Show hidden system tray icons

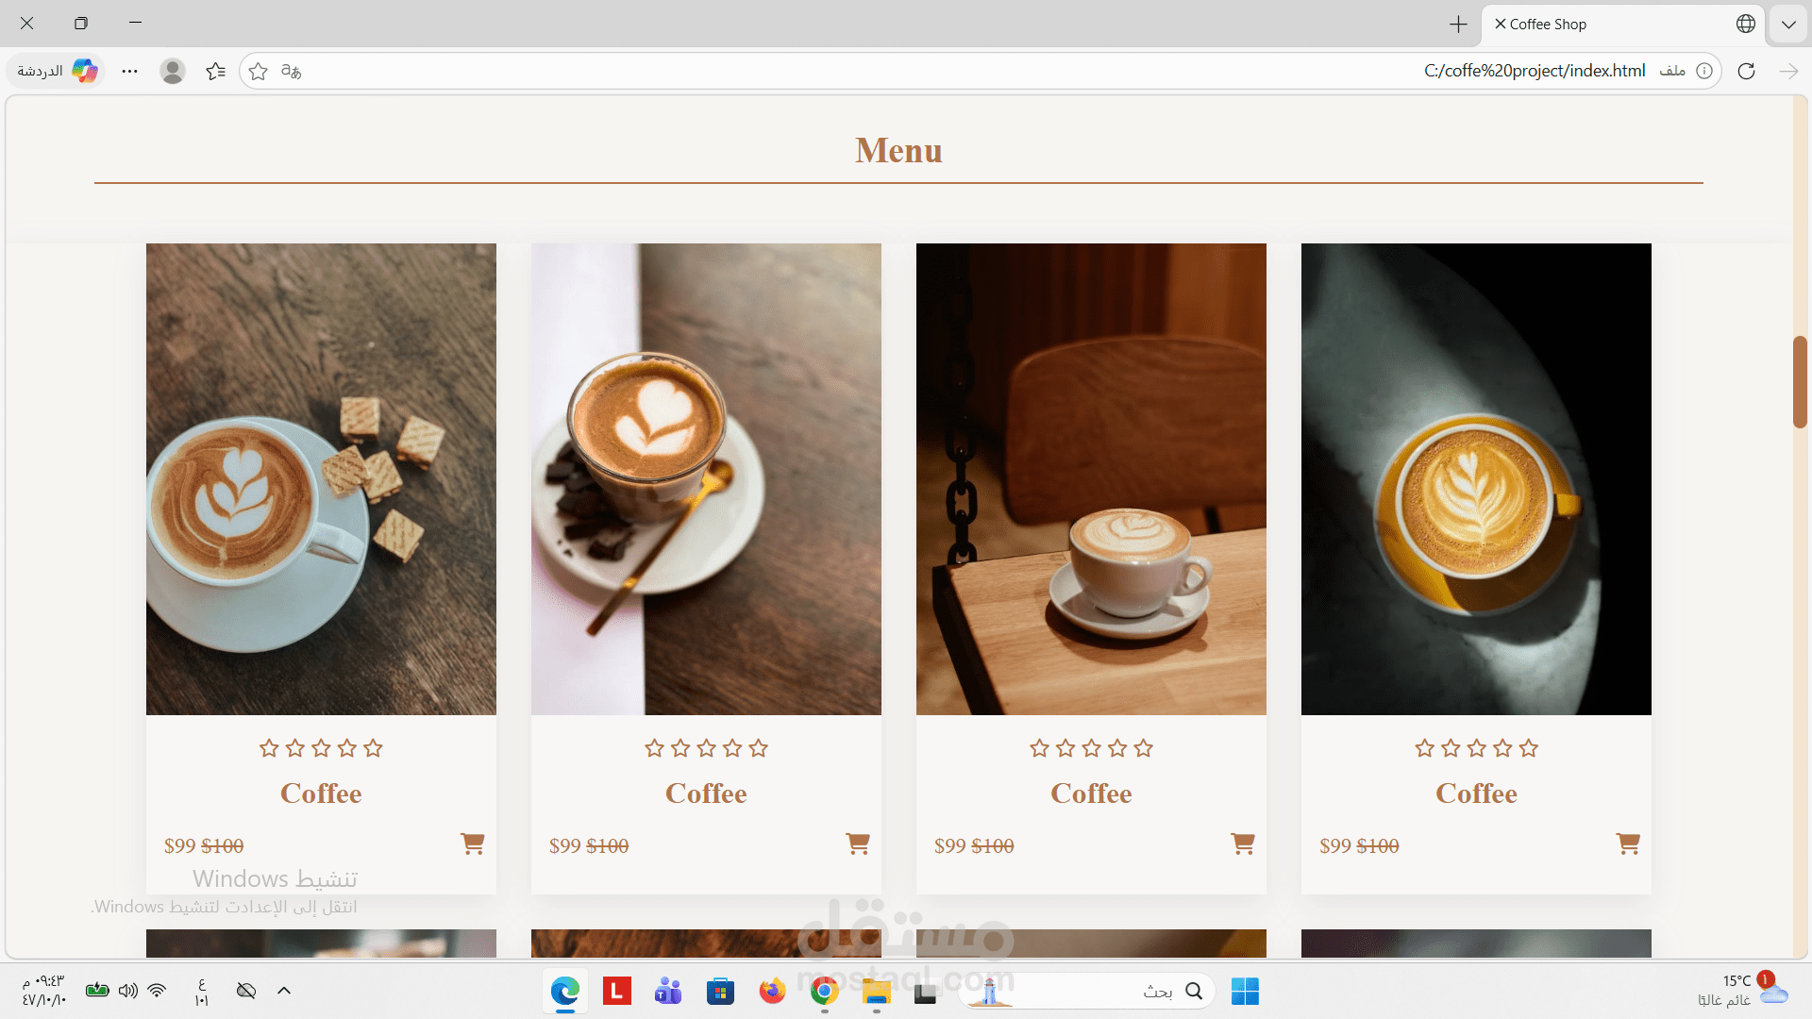[283, 991]
